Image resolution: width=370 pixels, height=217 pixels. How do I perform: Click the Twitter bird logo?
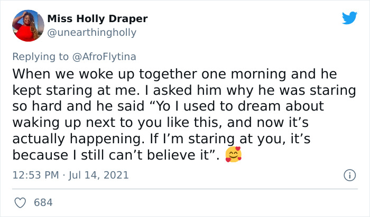(349, 18)
